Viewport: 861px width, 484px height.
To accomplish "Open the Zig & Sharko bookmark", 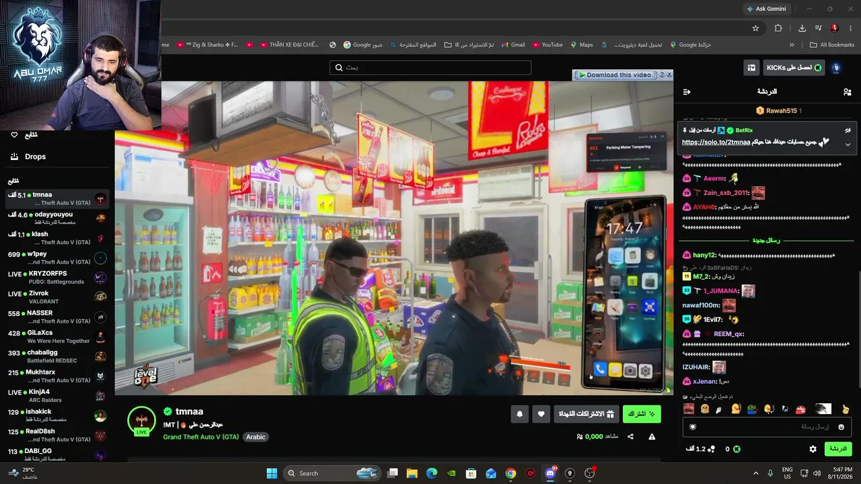I will [207, 45].
